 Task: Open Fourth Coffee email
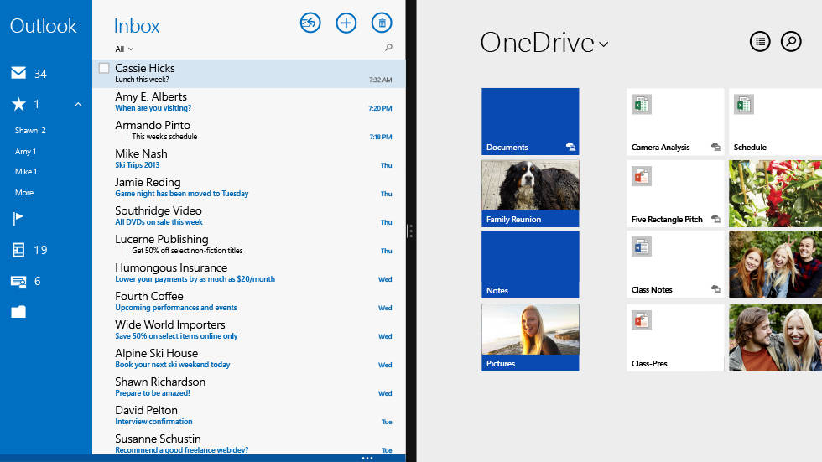click(x=249, y=302)
